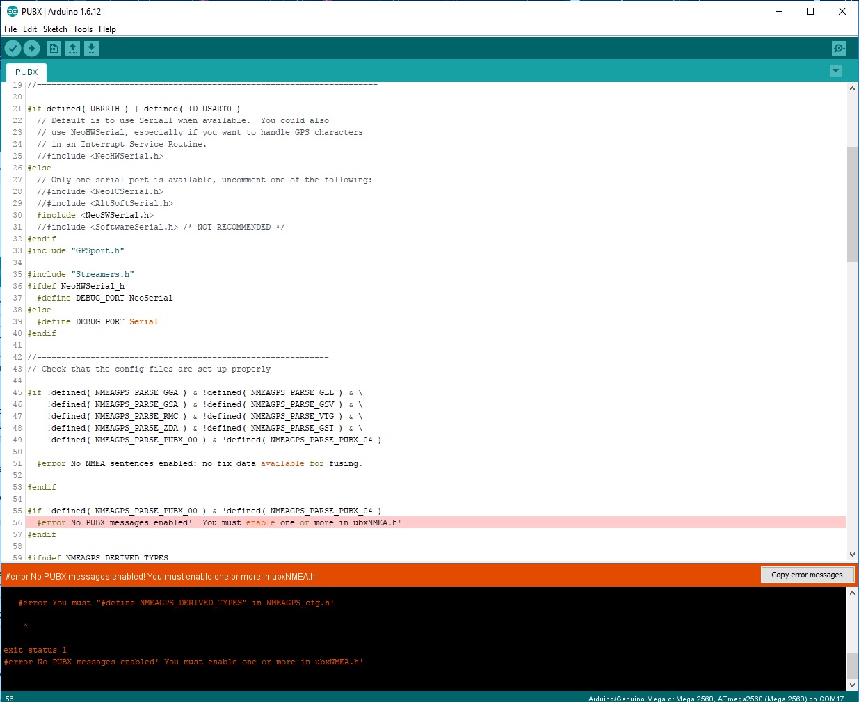Open the Serial Monitor magnifier icon
The height and width of the screenshot is (702, 859).
pos(839,48)
